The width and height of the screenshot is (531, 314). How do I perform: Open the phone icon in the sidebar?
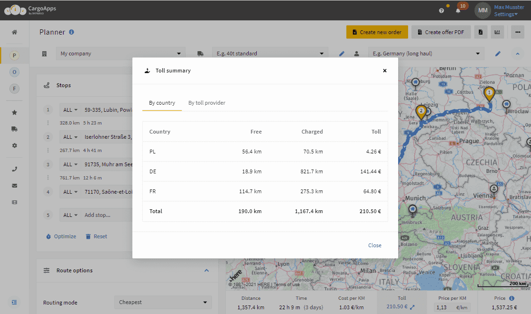pos(14,169)
